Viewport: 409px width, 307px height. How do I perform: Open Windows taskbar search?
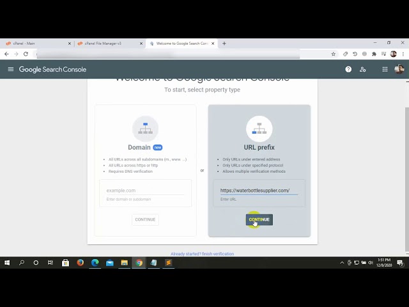point(22,263)
